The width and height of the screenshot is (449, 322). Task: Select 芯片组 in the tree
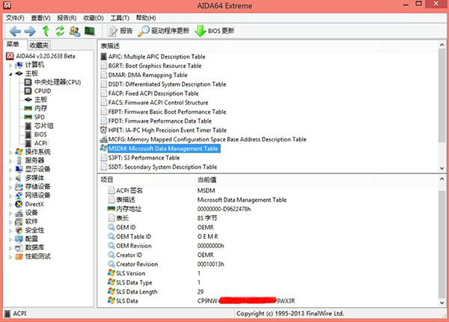point(44,126)
